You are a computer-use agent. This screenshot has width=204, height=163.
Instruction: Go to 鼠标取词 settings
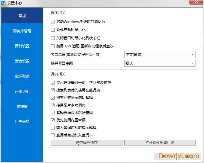(x=22, y=76)
